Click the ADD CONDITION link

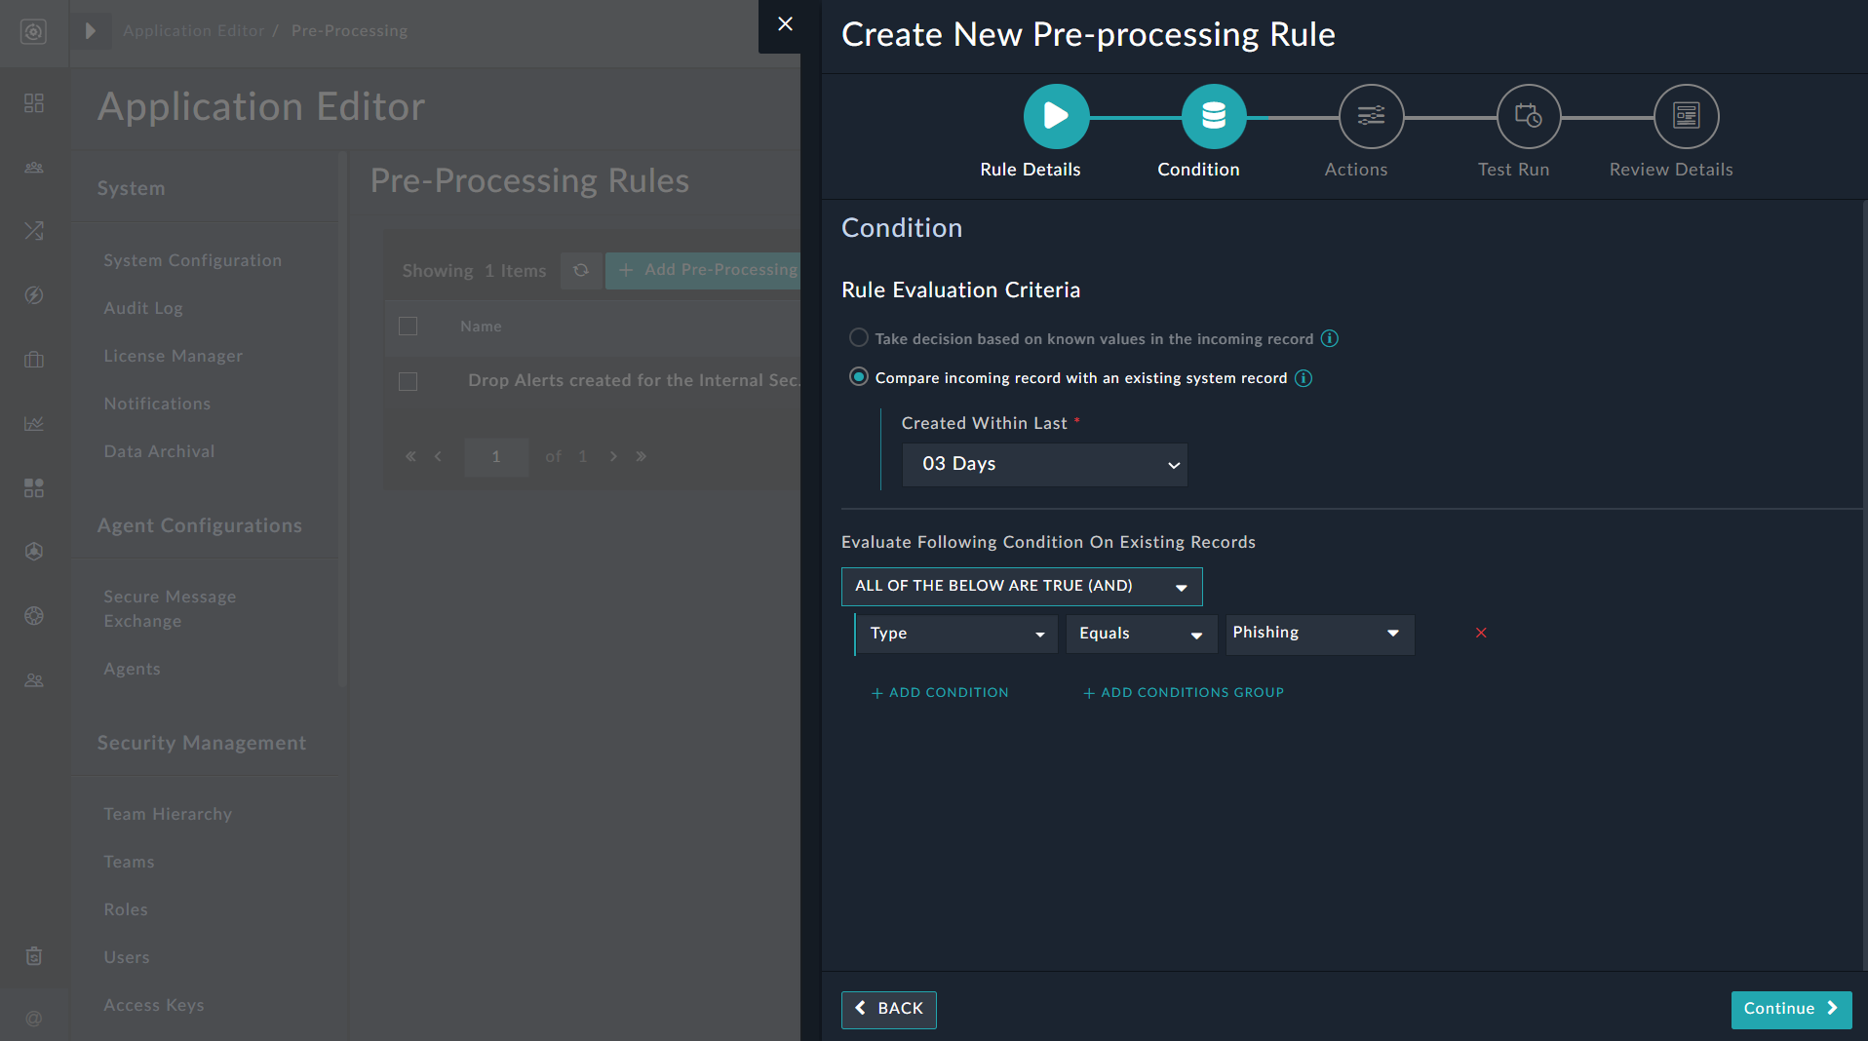point(939,692)
